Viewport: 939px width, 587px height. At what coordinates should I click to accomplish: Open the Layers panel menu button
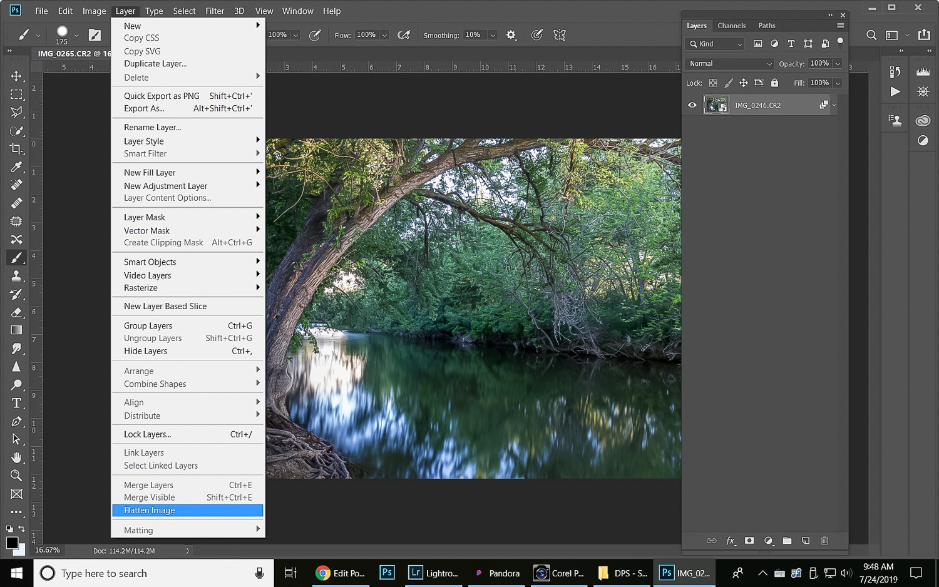(x=839, y=26)
